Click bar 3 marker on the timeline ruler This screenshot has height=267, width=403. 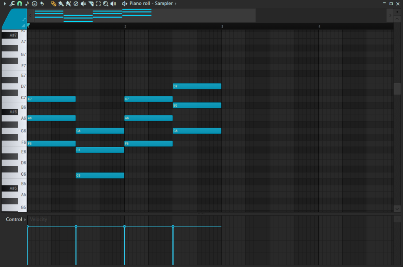pos(222,26)
